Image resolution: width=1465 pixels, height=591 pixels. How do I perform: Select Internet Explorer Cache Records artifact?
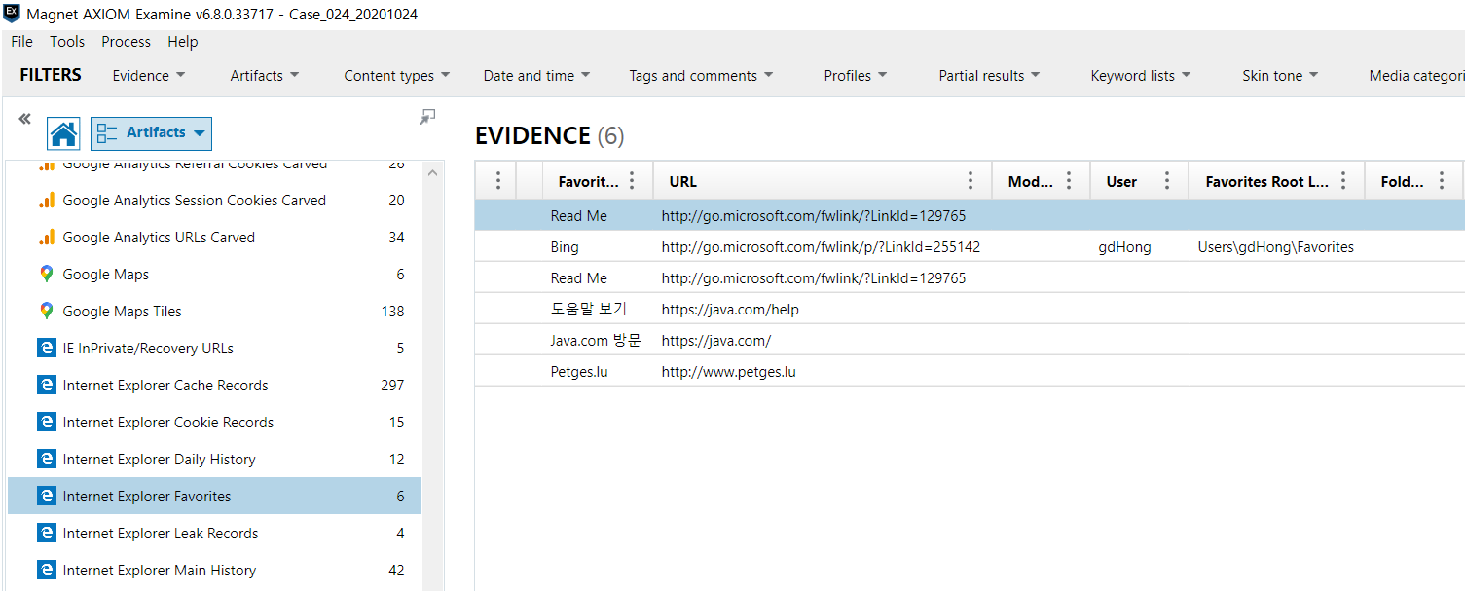click(x=214, y=386)
